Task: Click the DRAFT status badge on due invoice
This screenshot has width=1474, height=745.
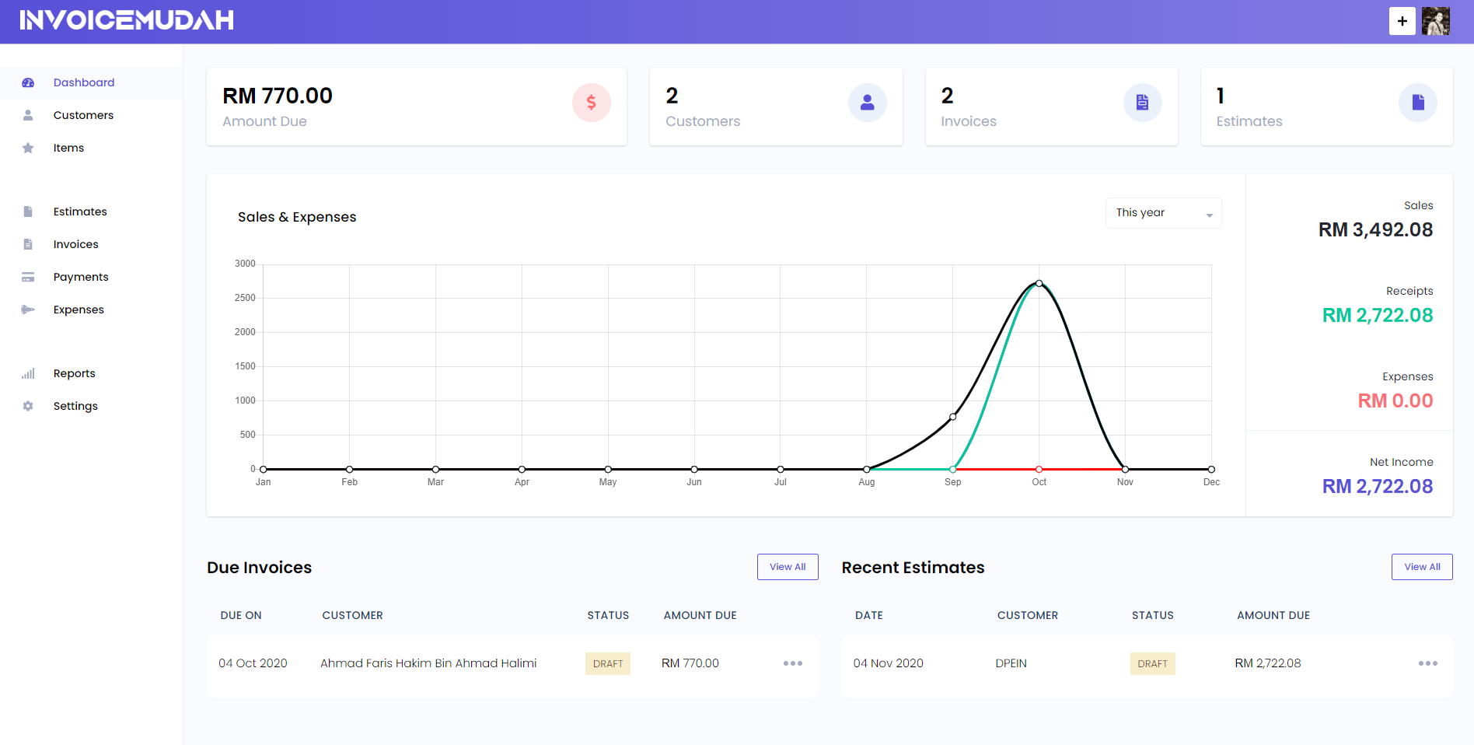Action: click(x=607, y=663)
